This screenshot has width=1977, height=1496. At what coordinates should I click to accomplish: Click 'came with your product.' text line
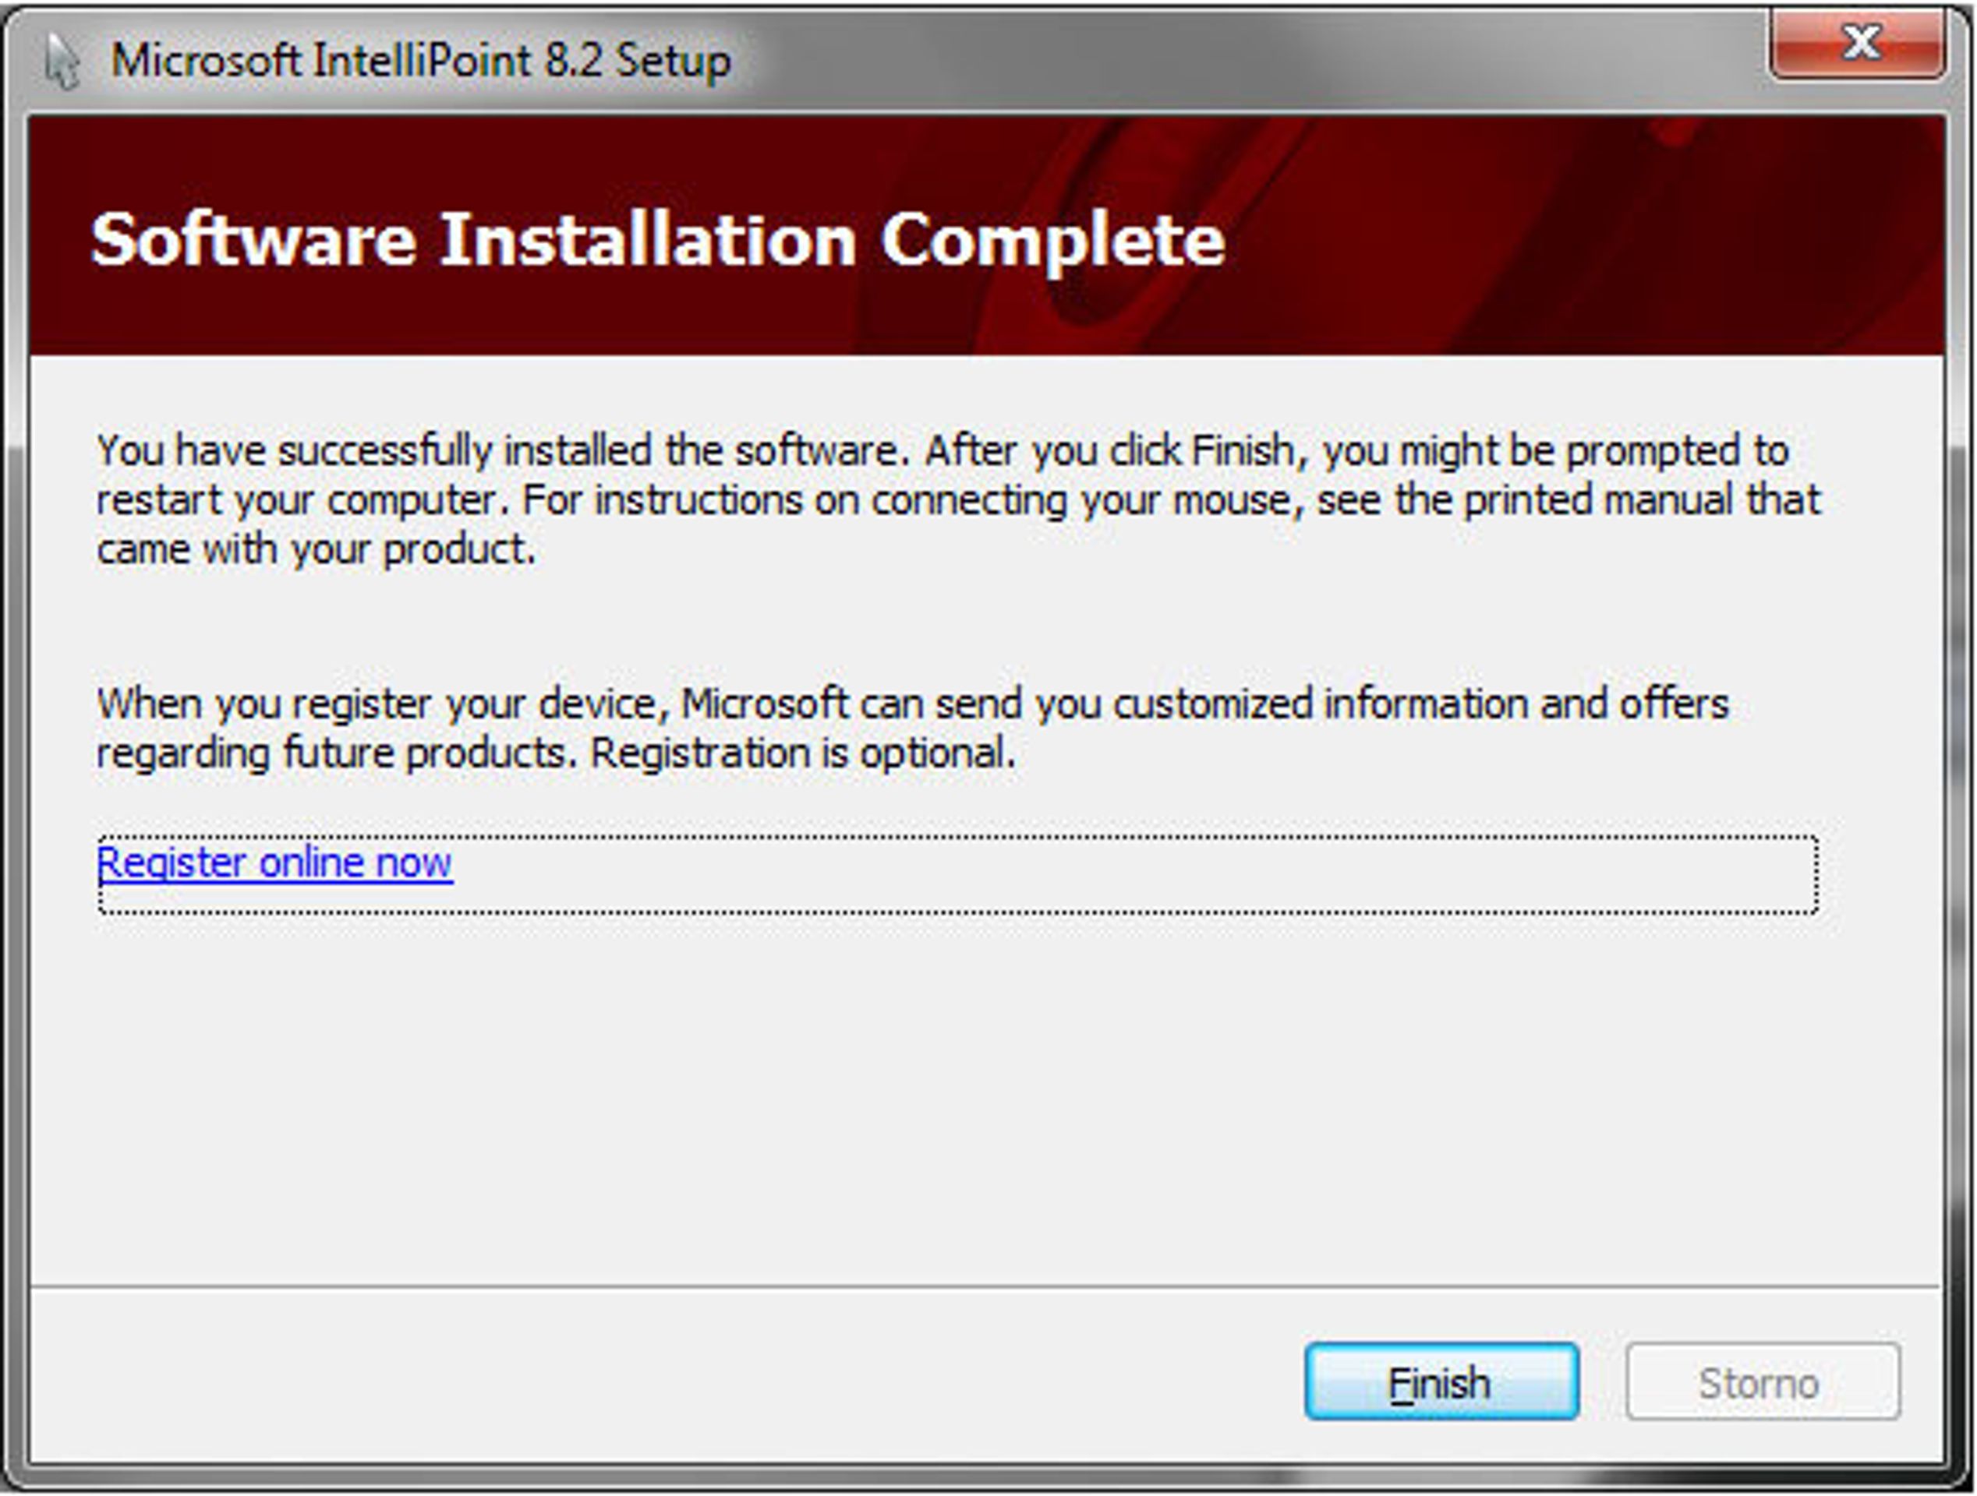point(317,549)
